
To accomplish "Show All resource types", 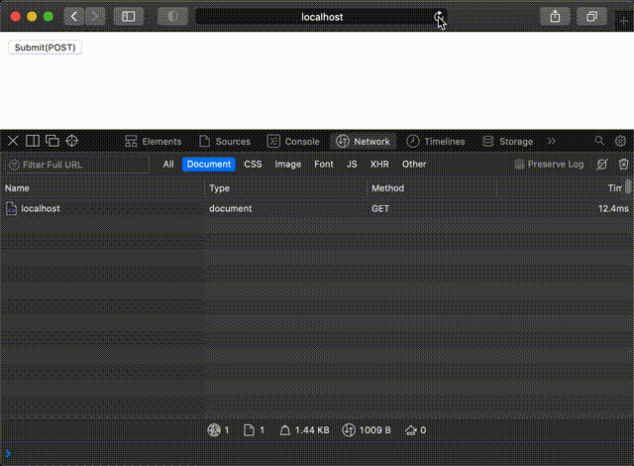I will pos(168,165).
